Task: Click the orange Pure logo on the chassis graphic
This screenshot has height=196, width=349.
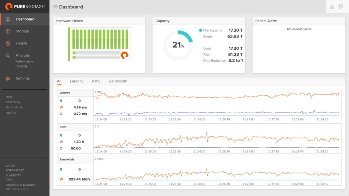Action: (x=124, y=55)
